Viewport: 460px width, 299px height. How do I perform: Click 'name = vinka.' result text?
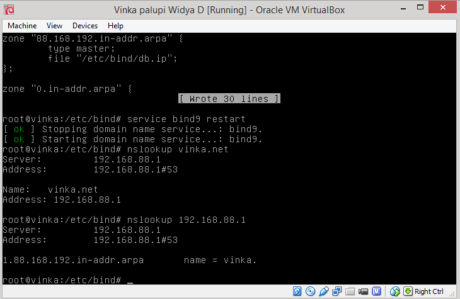220,260
